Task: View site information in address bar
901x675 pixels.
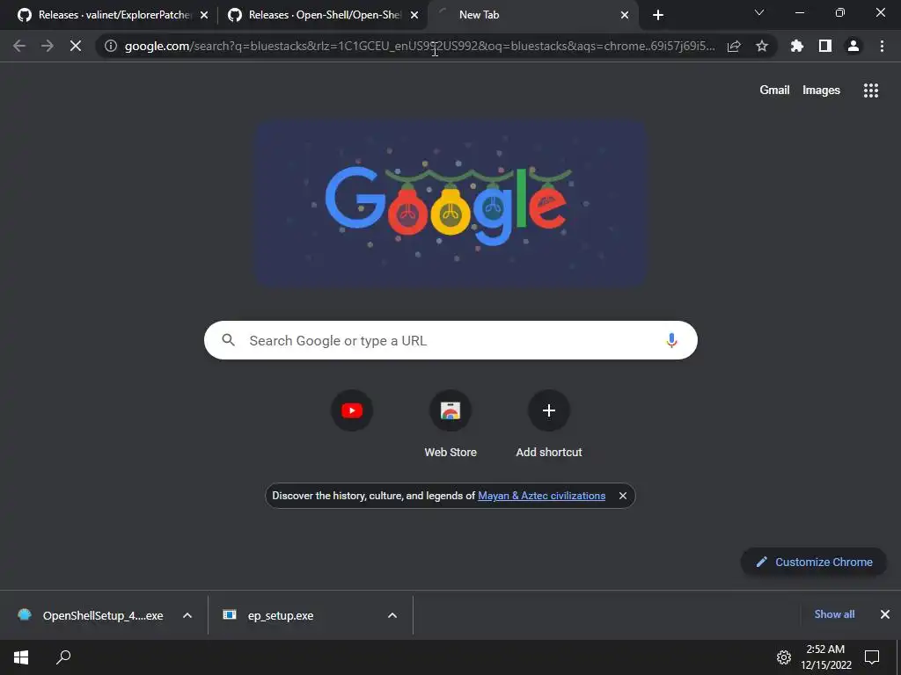Action: coord(111,46)
